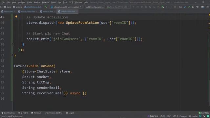Open the Git: master branch widget
Image resolution: width=210 pixels, height=118 pixels.
pos(193,116)
